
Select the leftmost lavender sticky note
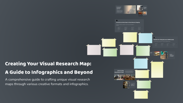point(94,50)
